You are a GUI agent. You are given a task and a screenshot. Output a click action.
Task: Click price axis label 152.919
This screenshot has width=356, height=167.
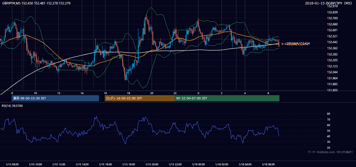pyautogui.click(x=332, y=6)
